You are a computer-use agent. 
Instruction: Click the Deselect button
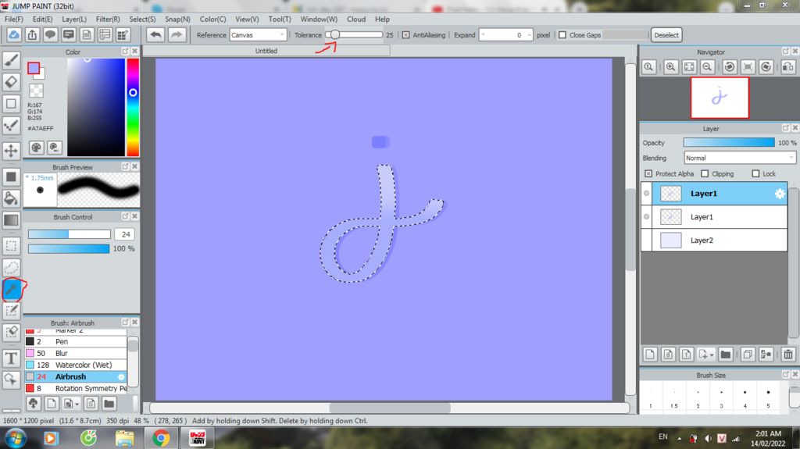coord(666,35)
